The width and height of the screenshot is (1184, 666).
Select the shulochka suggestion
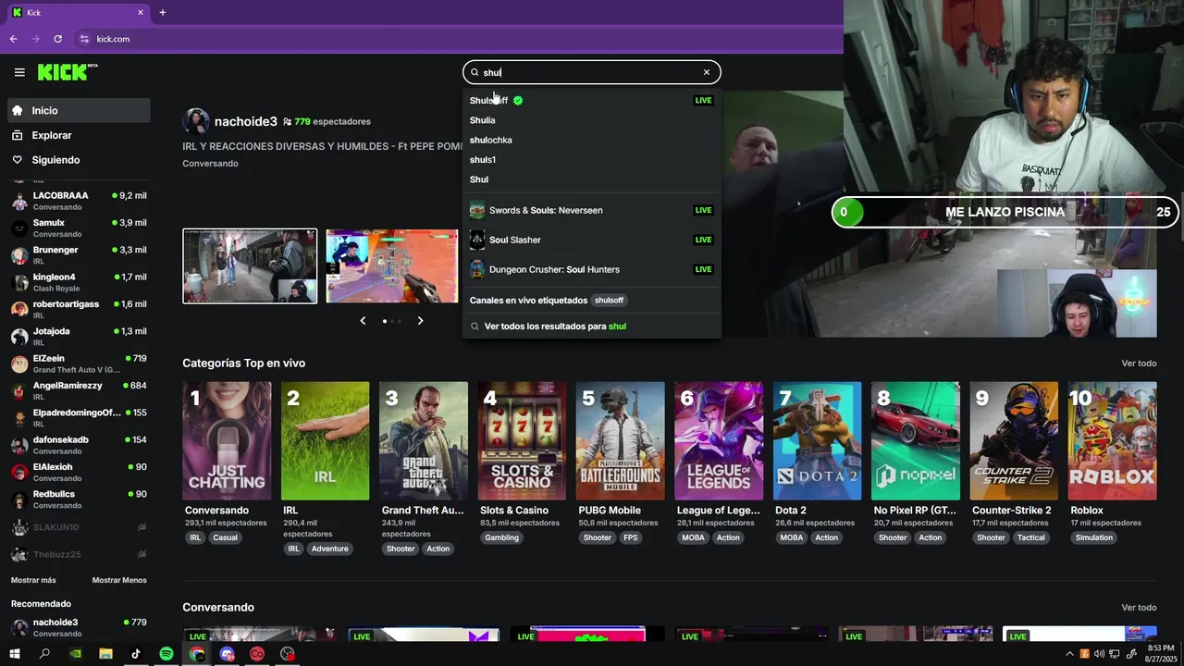click(x=591, y=140)
